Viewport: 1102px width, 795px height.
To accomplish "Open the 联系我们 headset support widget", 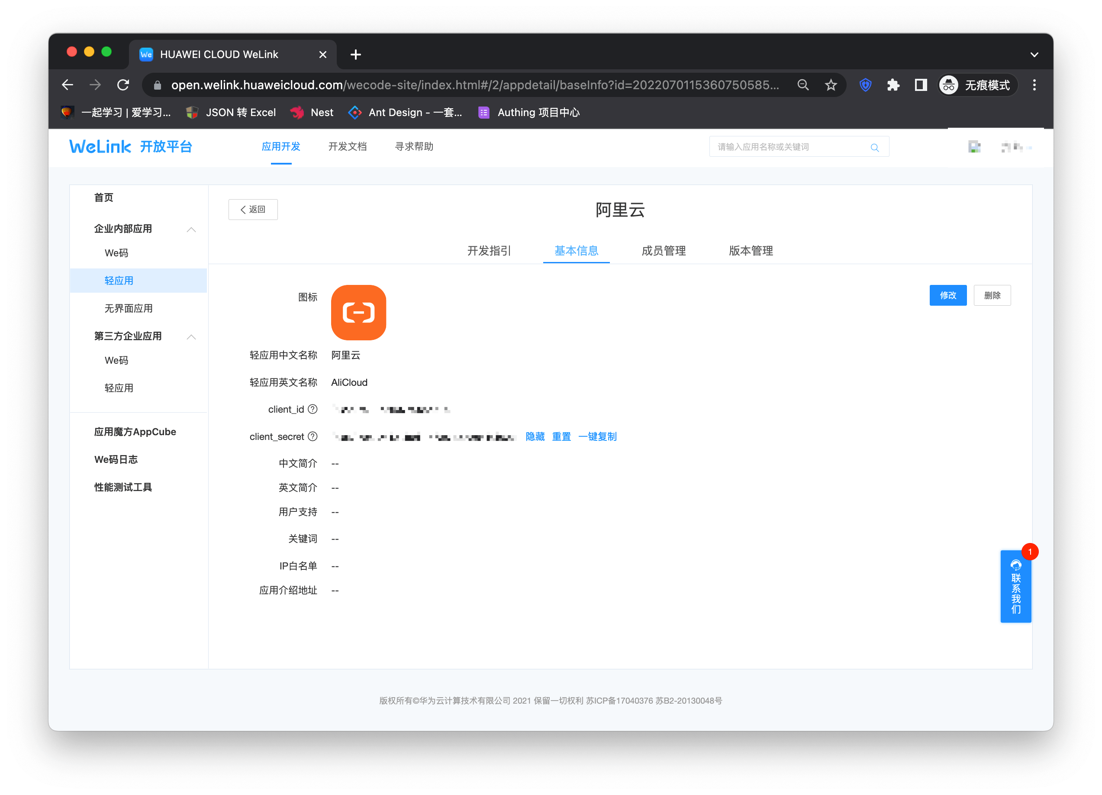I will 1015,586.
